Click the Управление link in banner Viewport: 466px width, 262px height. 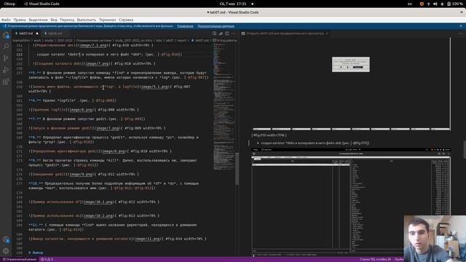pyautogui.click(x=185, y=26)
